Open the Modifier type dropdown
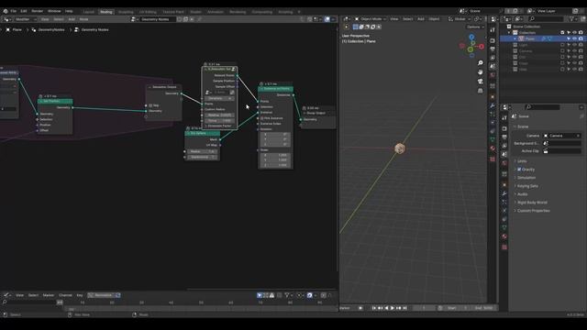The image size is (587, 330). pos(26,19)
